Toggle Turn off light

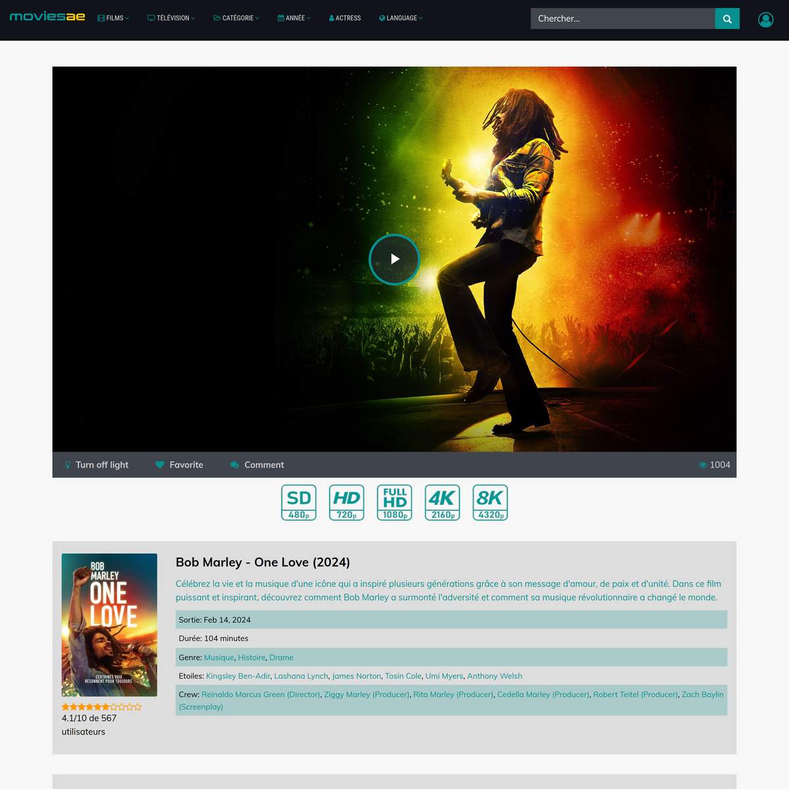point(96,465)
